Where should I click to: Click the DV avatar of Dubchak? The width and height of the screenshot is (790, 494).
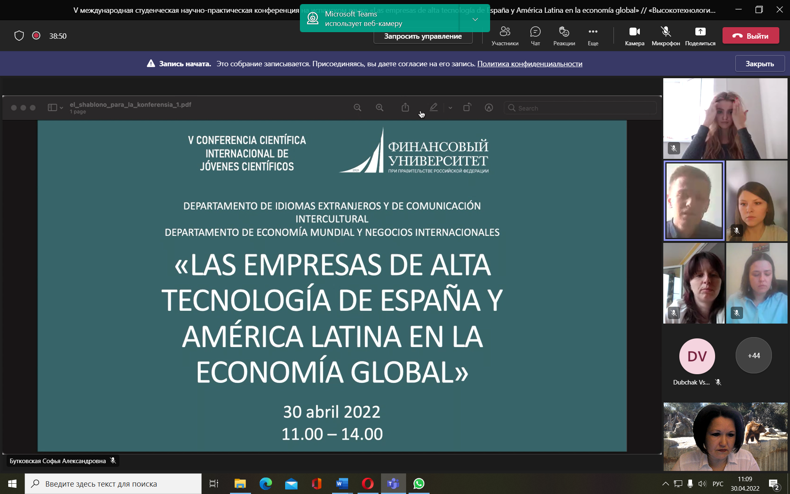[x=697, y=356]
